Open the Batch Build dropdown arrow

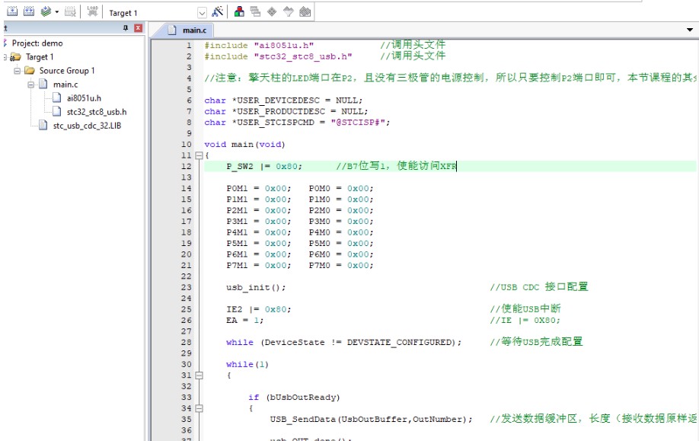click(57, 12)
